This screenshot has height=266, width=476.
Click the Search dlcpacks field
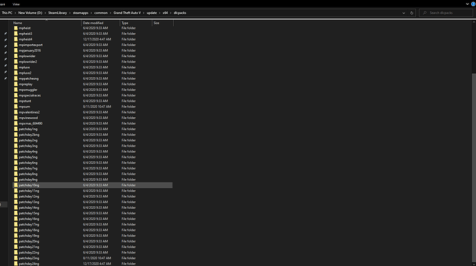pyautogui.click(x=446, y=12)
